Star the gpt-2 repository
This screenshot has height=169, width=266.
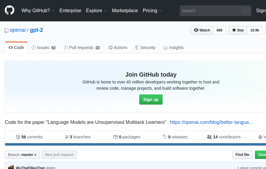[x=238, y=30]
